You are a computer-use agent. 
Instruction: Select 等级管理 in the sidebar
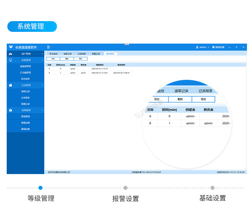tap(25, 116)
